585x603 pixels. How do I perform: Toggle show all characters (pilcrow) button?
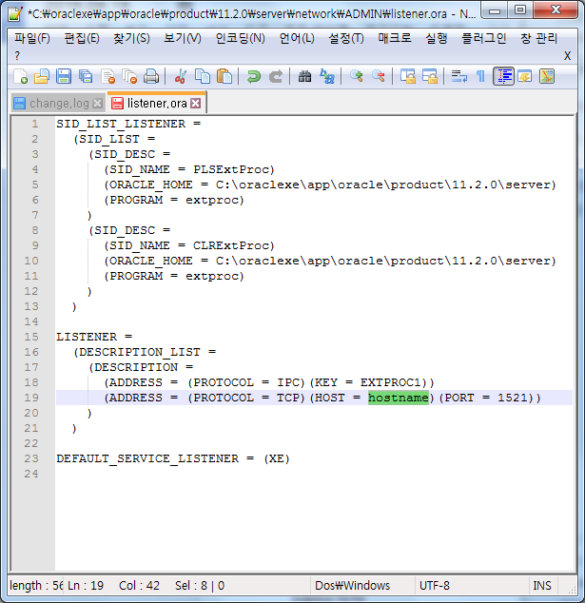(480, 76)
